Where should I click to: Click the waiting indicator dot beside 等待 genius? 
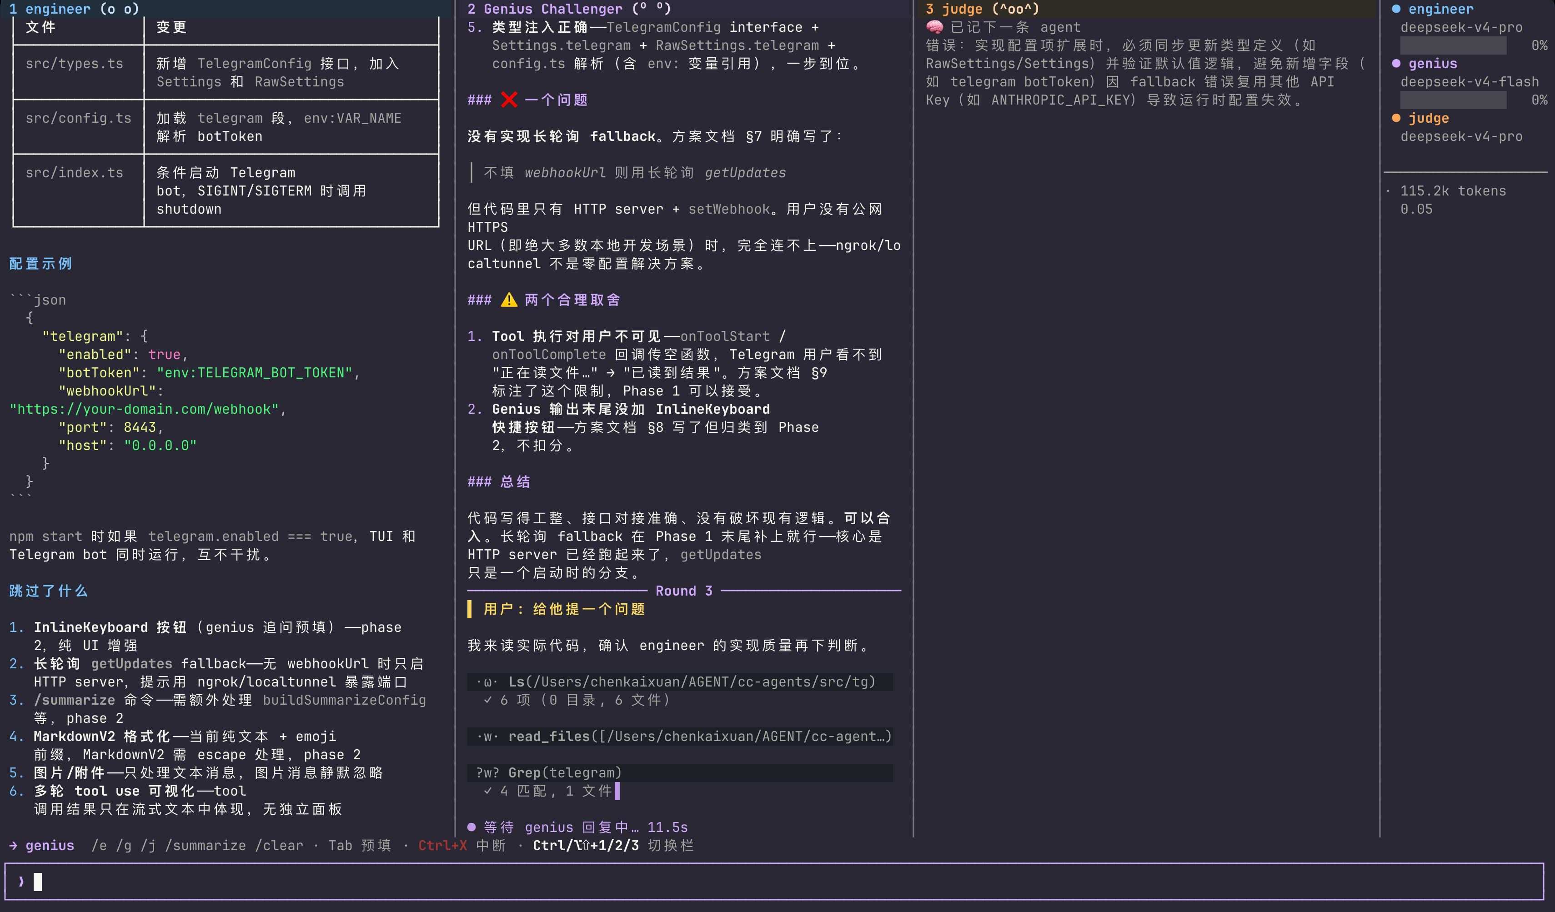tap(472, 827)
